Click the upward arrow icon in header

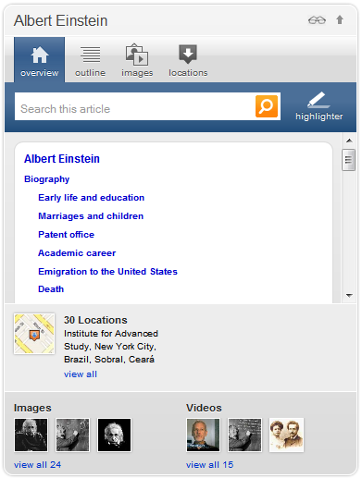coord(340,19)
